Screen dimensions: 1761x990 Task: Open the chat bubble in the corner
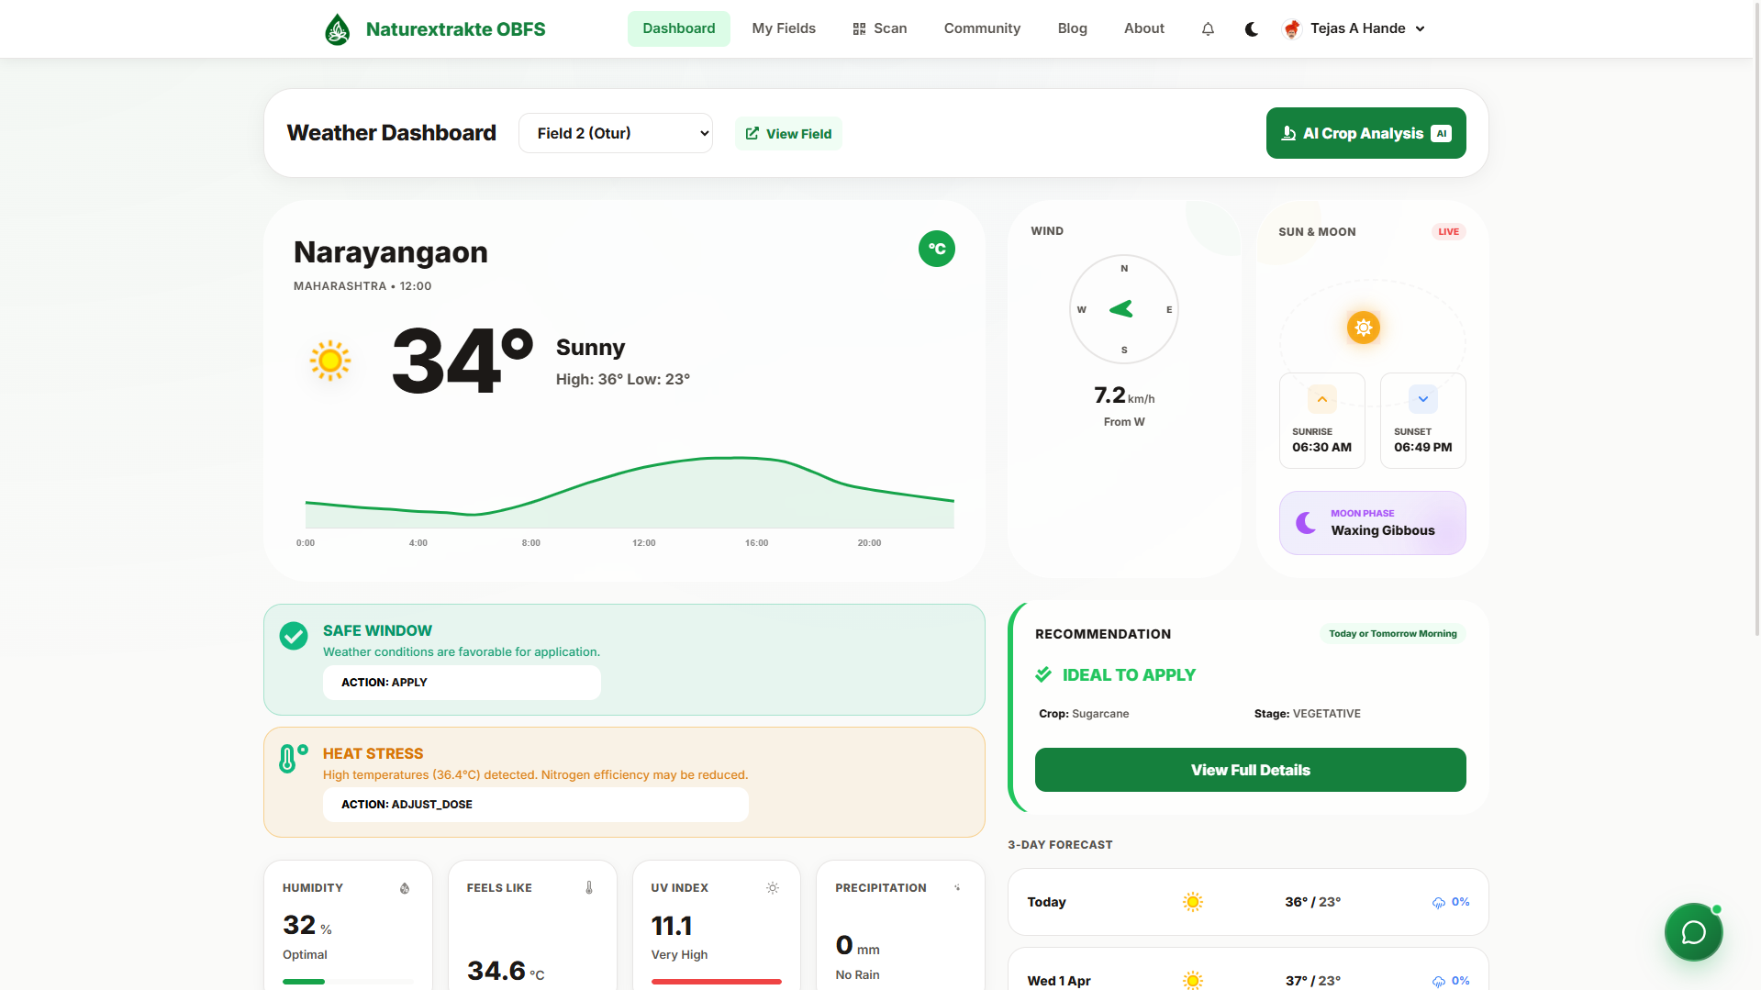point(1693,931)
